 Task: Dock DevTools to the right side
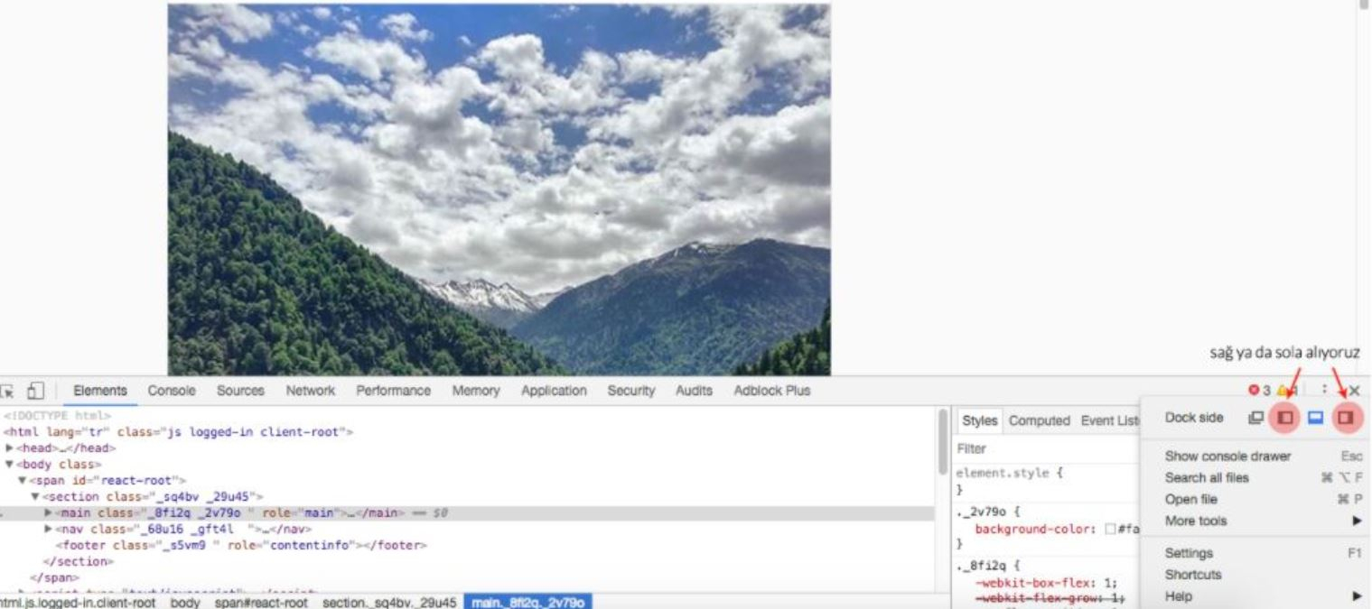tap(1345, 418)
